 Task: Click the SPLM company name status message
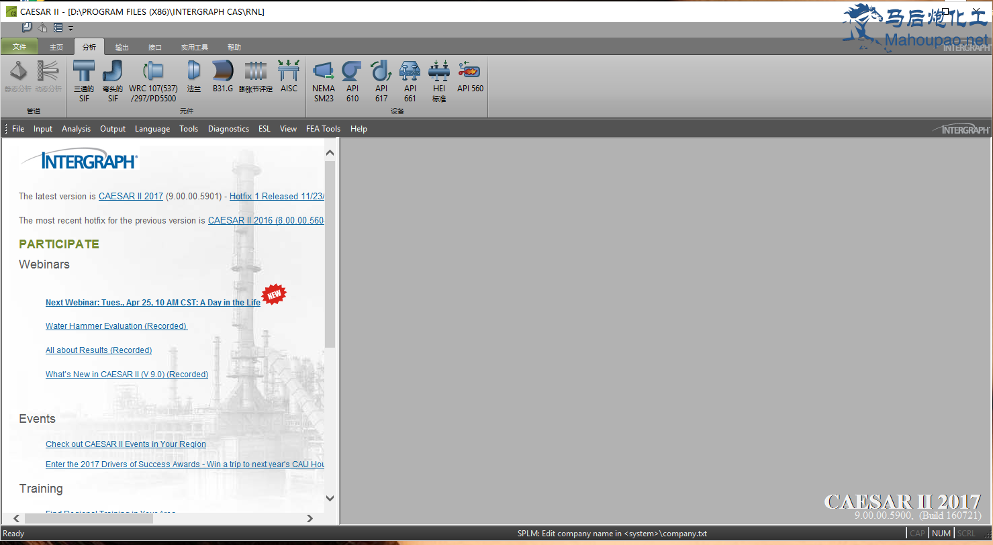612,534
